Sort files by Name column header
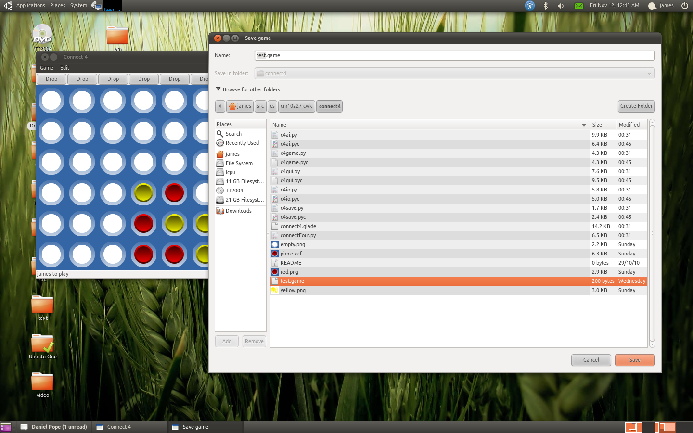Viewport: 693px width, 433px height. pos(428,125)
